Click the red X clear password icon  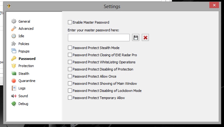(145, 38)
